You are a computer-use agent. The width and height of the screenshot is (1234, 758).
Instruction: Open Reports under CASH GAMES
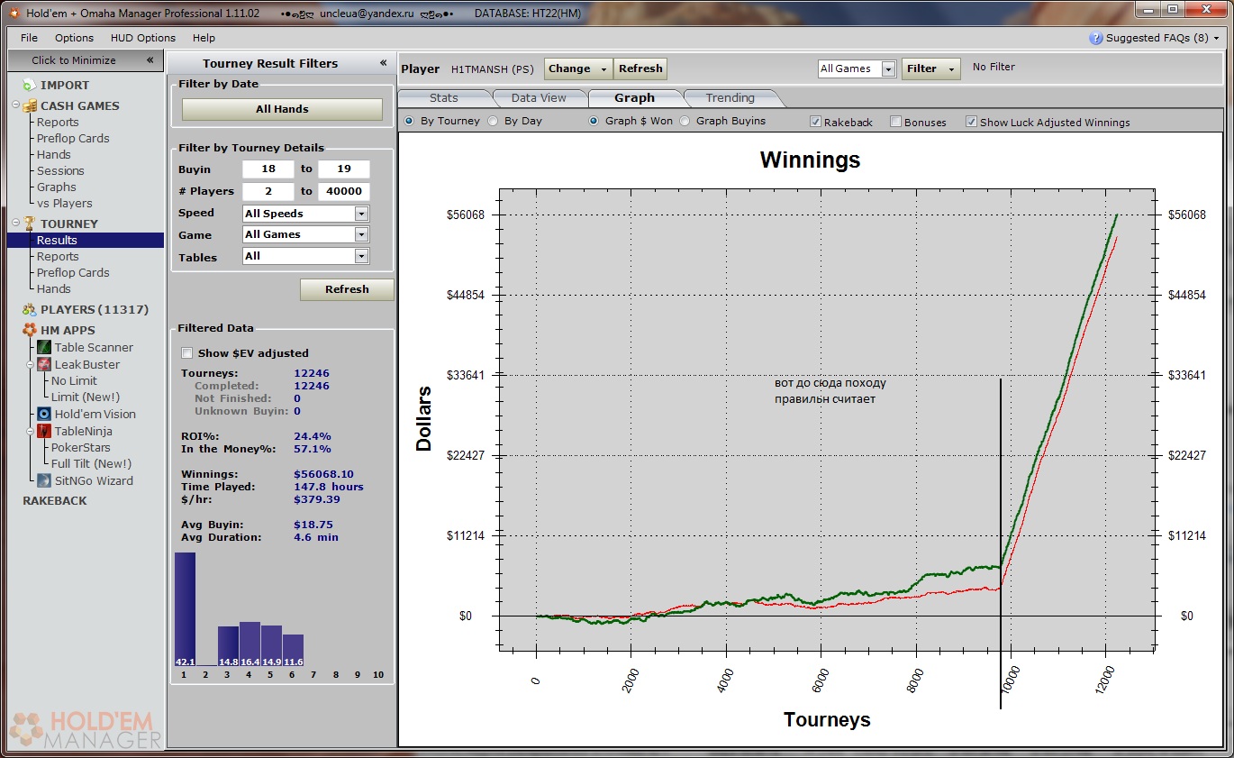point(58,122)
